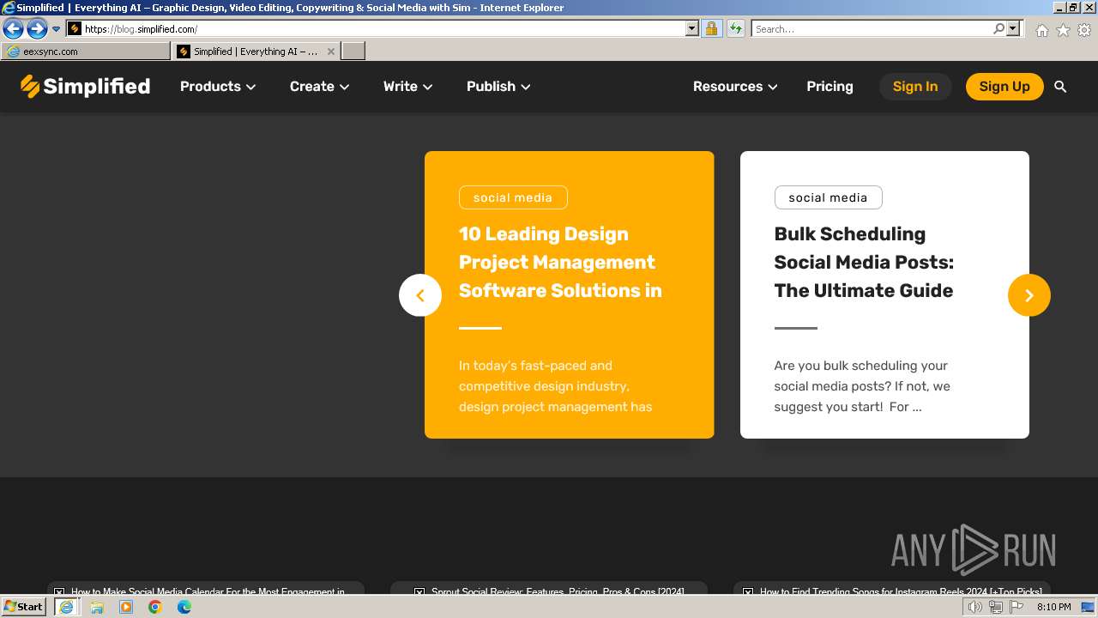Viewport: 1098px width, 618px height.
Task: Open search provider dropdown arrow
Action: pos(1013,28)
